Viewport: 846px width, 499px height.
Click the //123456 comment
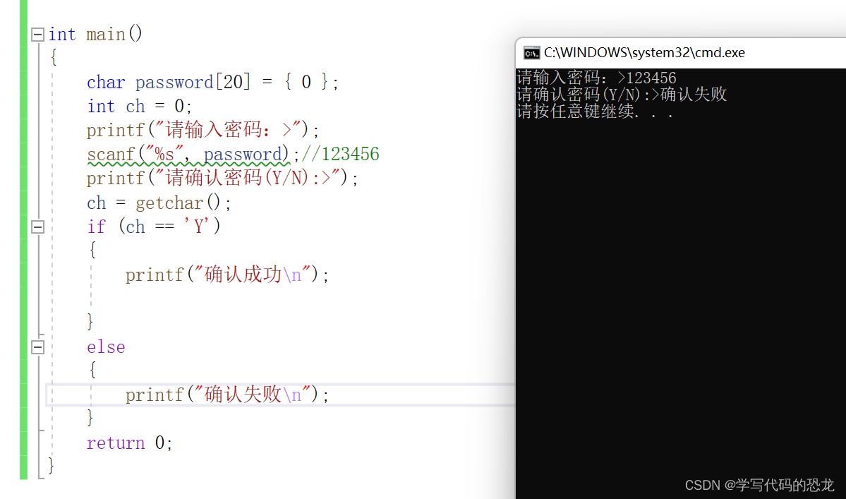click(341, 155)
